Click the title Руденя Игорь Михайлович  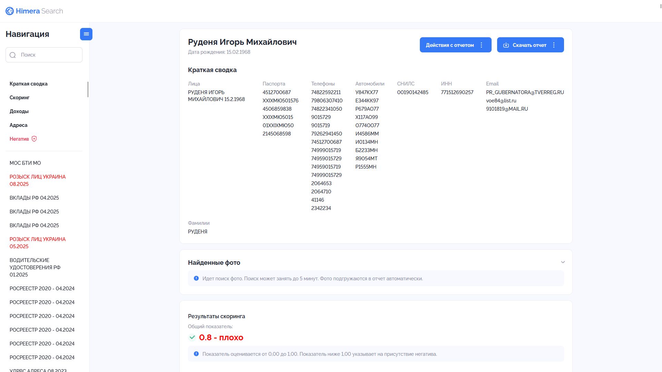[x=242, y=42]
